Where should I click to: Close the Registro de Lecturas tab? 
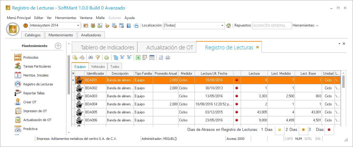point(257,47)
